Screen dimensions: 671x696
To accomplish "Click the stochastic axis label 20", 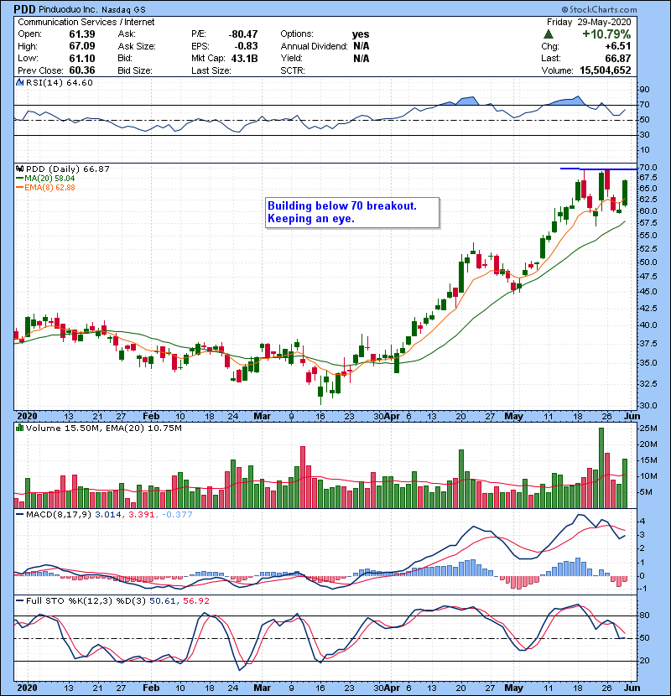I will tap(644, 661).
